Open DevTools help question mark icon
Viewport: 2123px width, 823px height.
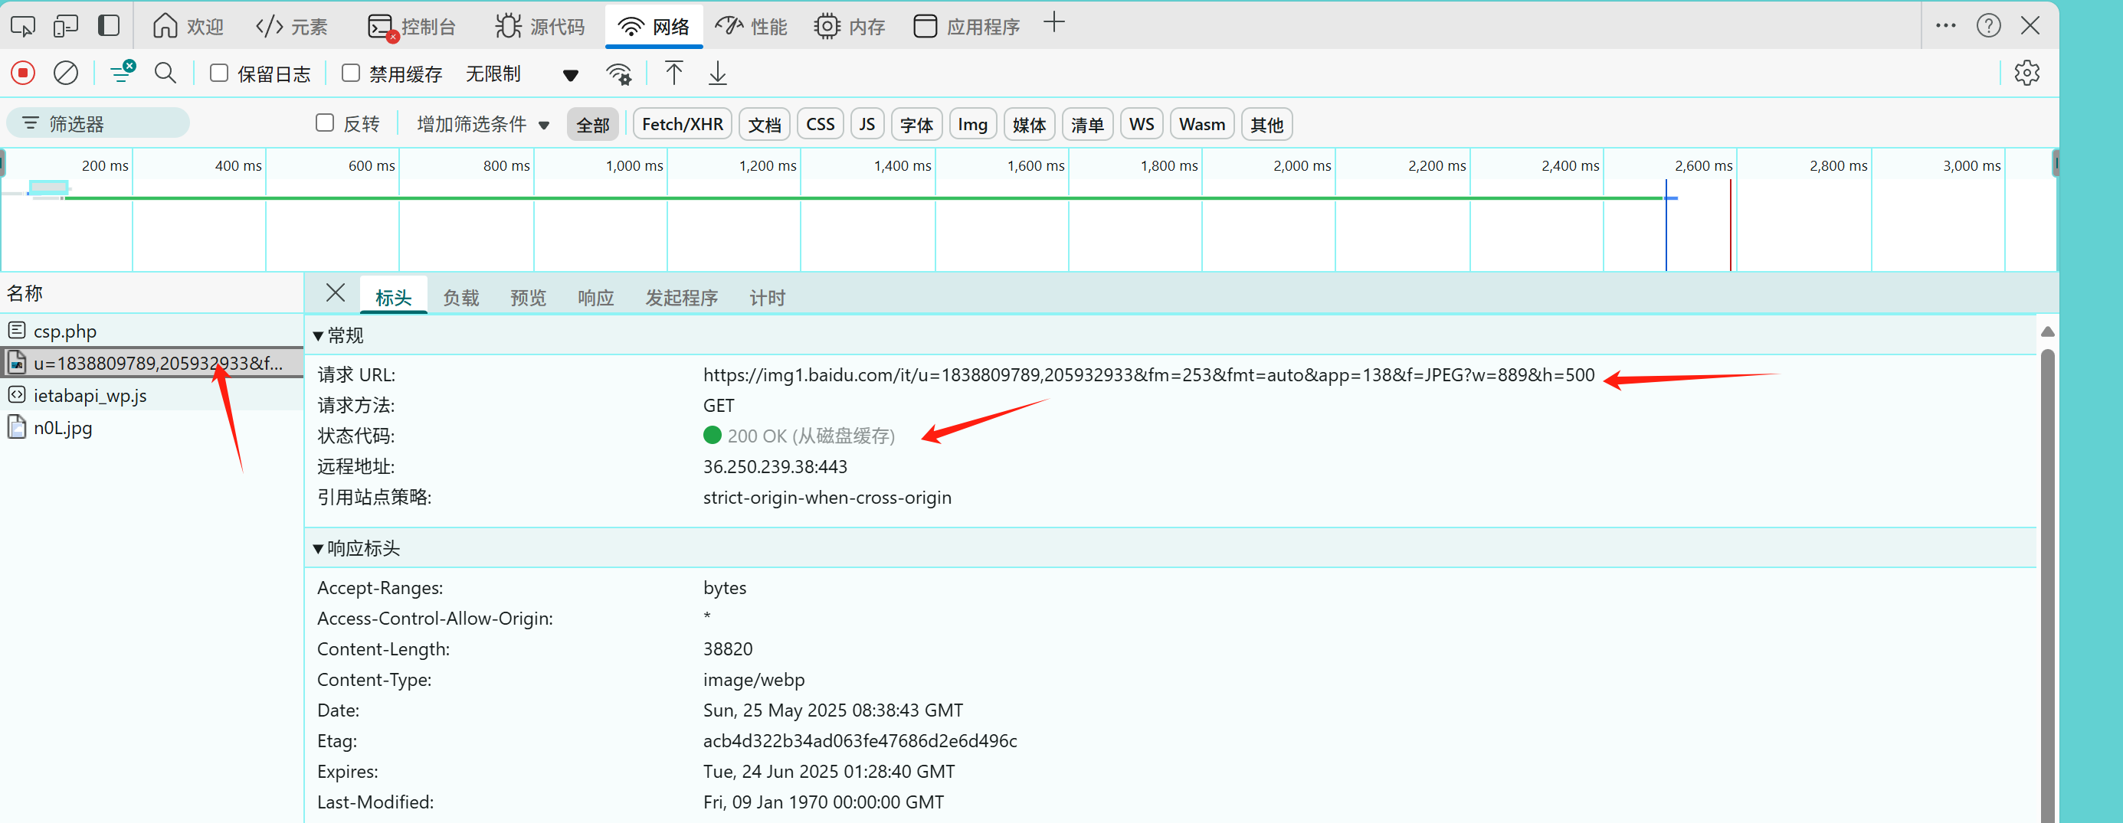pyautogui.click(x=1989, y=25)
